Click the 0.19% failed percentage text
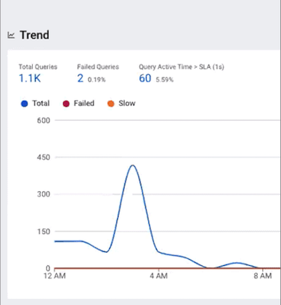This screenshot has width=281, height=305. (97, 80)
